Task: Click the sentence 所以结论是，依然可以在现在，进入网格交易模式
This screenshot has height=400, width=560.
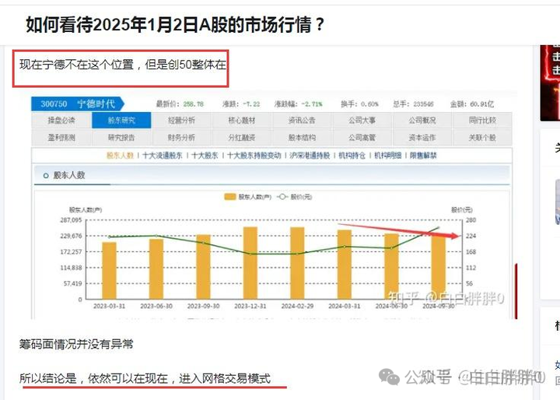Action: click(x=145, y=378)
